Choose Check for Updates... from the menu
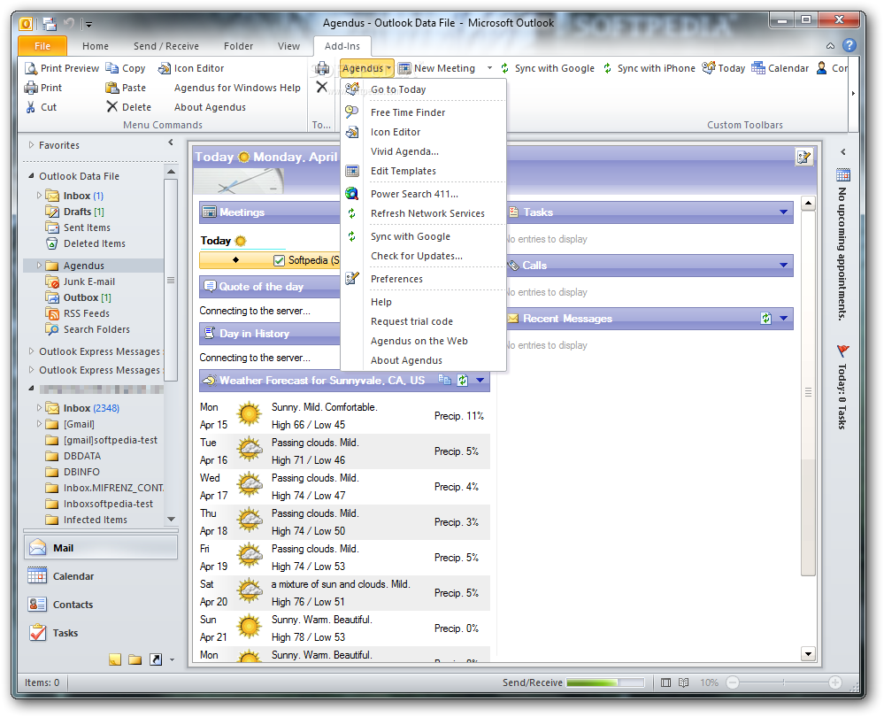The height and width of the screenshot is (717, 884). pos(424,256)
